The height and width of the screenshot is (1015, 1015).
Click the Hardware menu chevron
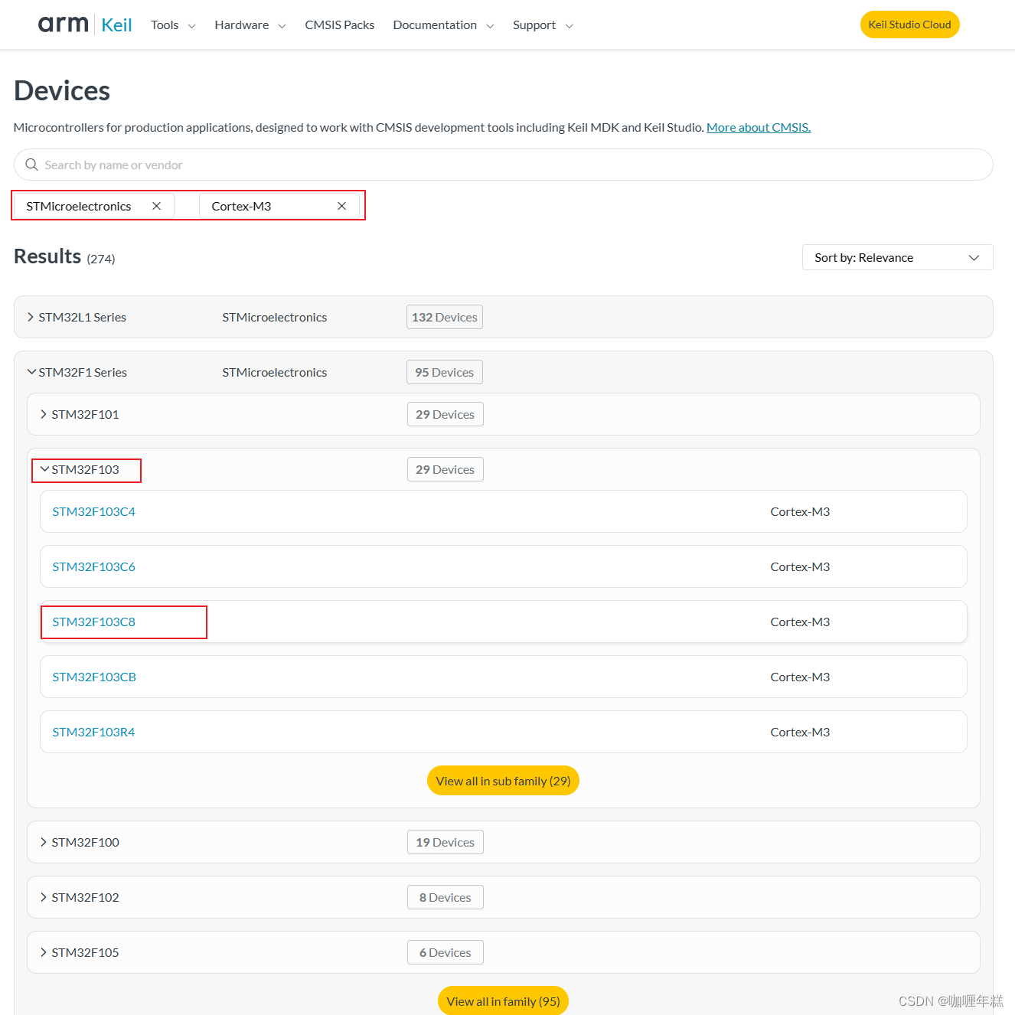(x=282, y=26)
